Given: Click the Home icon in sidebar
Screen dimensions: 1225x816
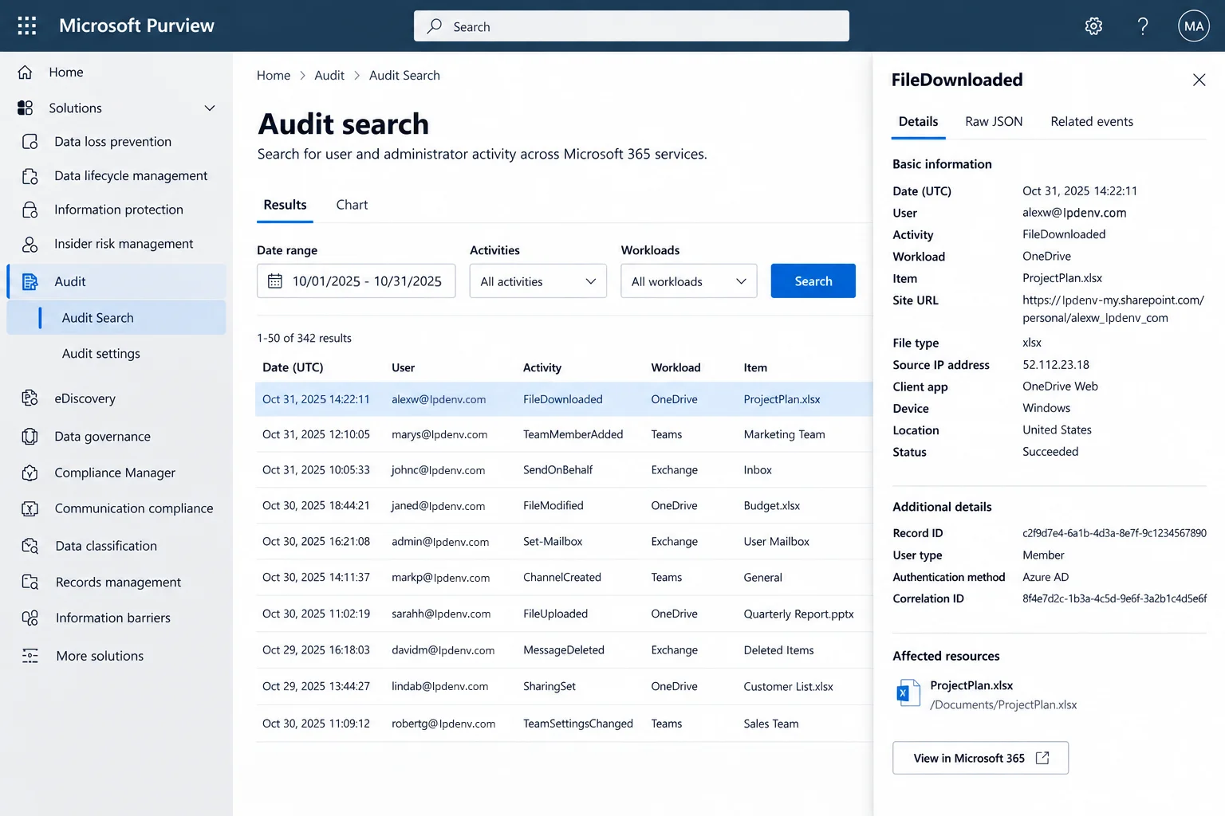Looking at the screenshot, I should coord(26,73).
